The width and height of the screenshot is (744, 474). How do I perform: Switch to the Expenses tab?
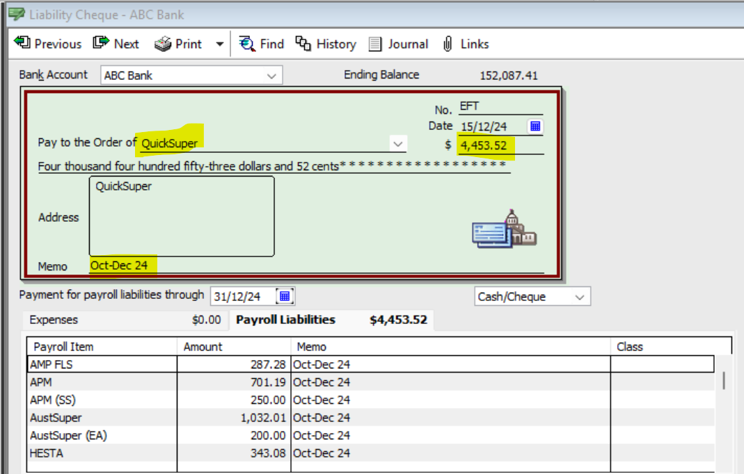point(125,320)
